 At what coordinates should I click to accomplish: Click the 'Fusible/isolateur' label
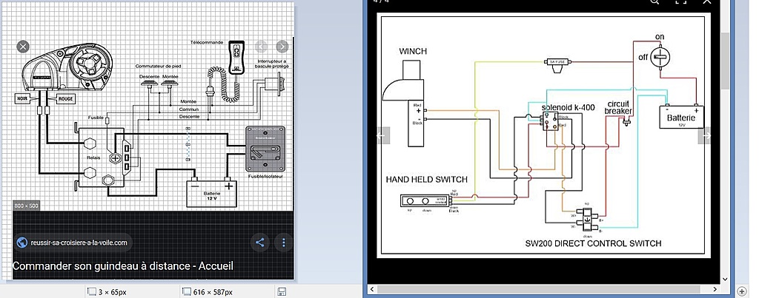click(265, 176)
